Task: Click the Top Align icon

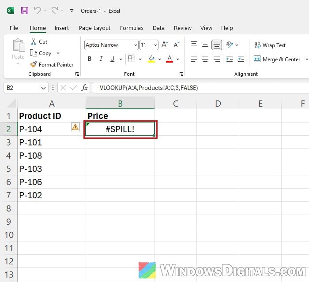Action: coord(194,45)
